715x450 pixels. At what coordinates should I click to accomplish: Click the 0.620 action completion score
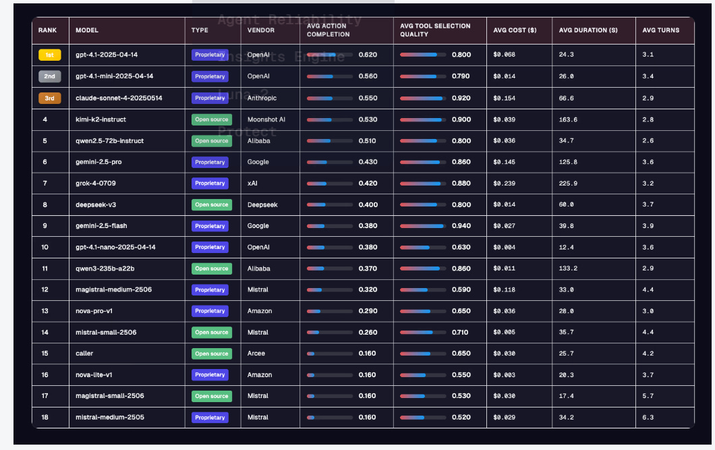point(368,55)
